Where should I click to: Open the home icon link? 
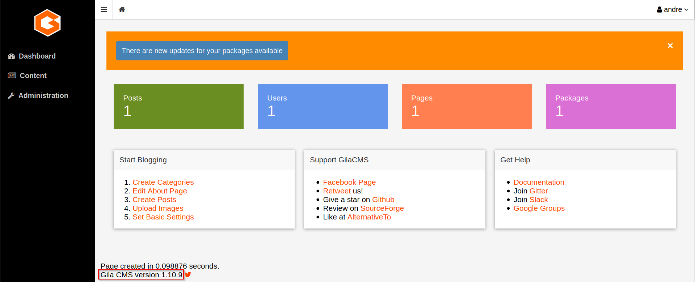(x=122, y=10)
